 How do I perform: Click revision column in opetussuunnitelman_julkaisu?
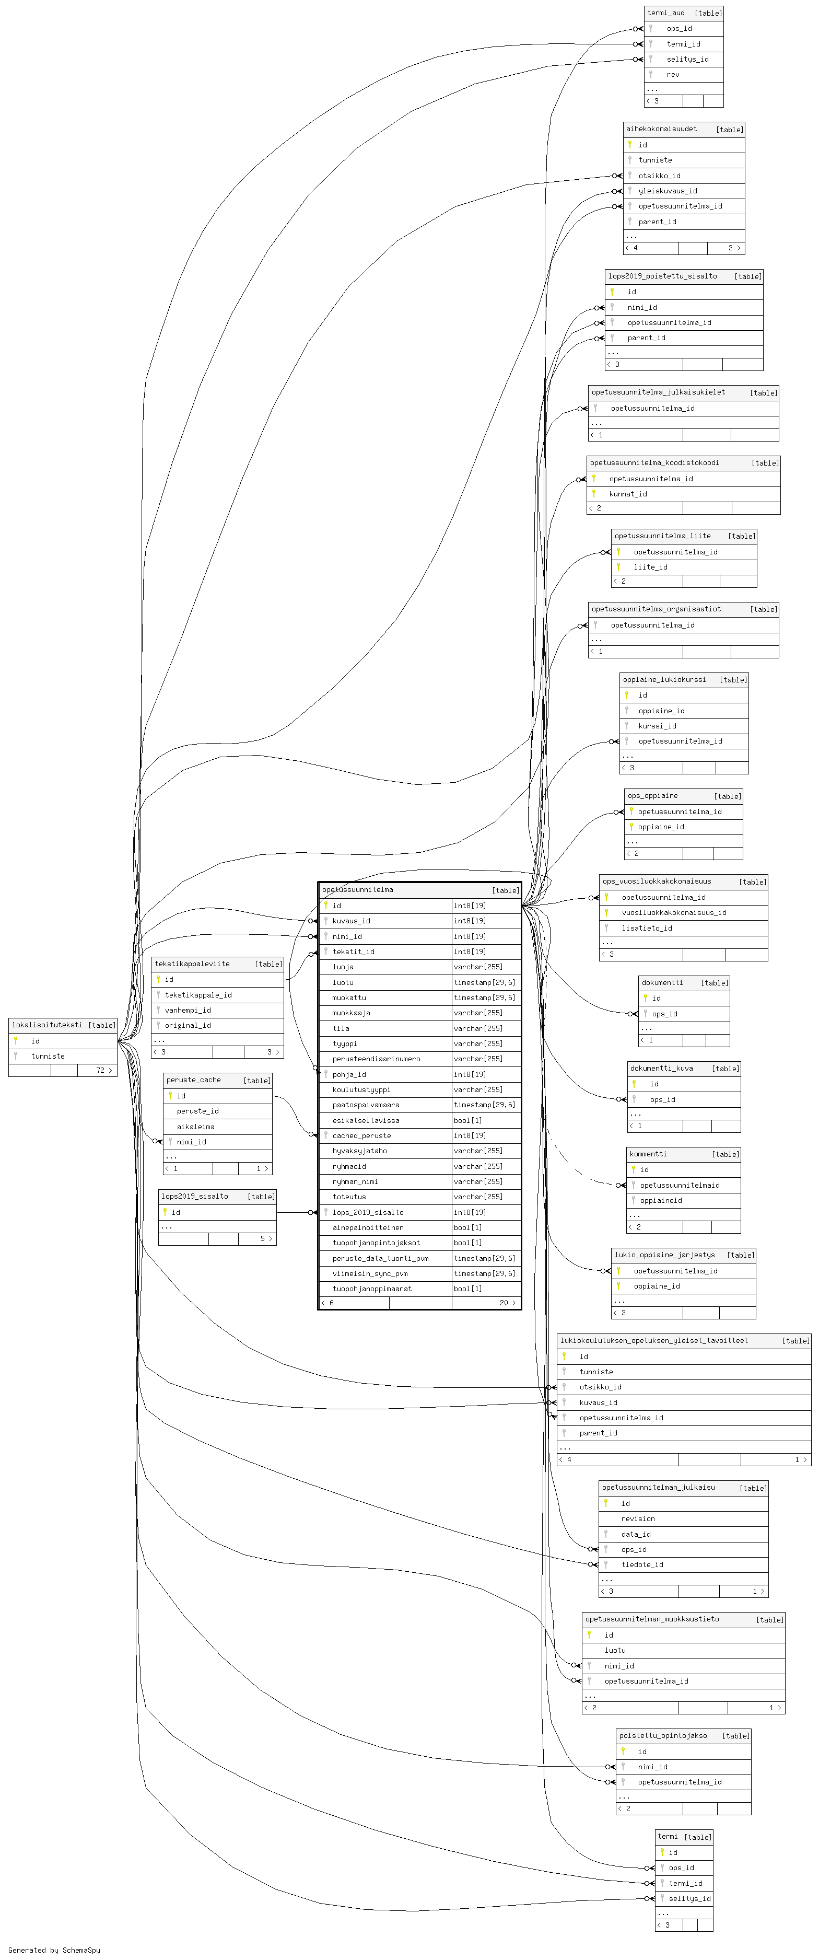click(x=684, y=1518)
